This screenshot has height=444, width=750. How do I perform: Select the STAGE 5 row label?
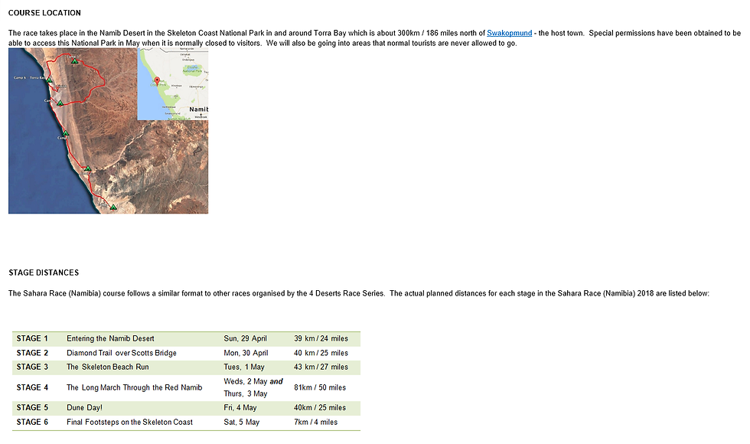pos(32,407)
